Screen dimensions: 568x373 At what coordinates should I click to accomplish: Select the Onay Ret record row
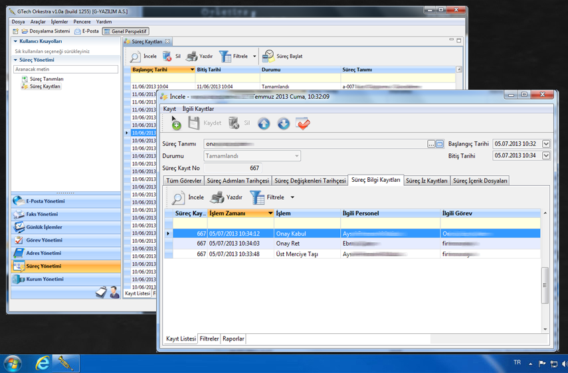click(x=289, y=244)
